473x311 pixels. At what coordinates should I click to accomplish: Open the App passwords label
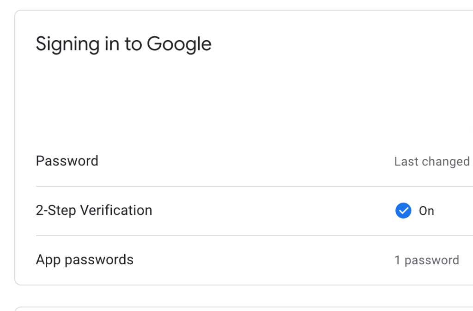tap(85, 260)
